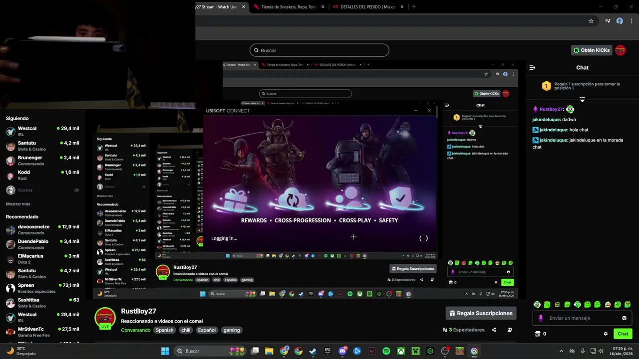The height and width of the screenshot is (359, 639).
Task: Bookmark this page with the star icon
Action: tap(591, 21)
